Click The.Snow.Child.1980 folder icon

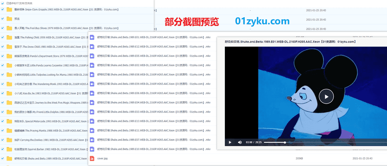point(9,46)
